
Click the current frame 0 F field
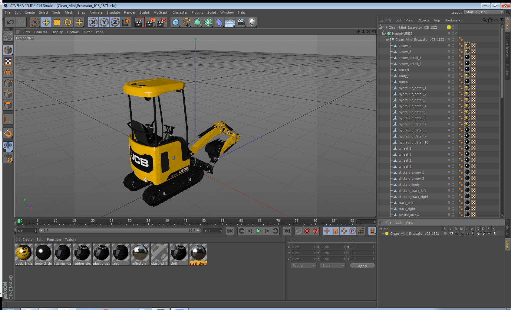tap(27, 231)
